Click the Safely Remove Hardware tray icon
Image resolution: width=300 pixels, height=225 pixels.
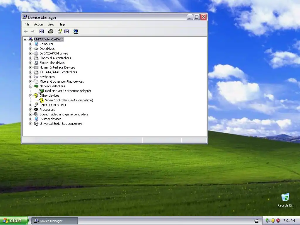267,221
